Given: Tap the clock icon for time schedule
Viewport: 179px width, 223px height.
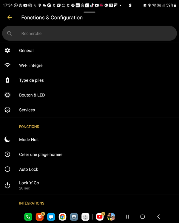Looking at the screenshot, I should click(x=7, y=154).
